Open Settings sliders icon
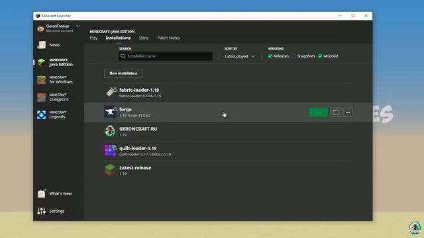This screenshot has width=424, height=238. [41, 211]
